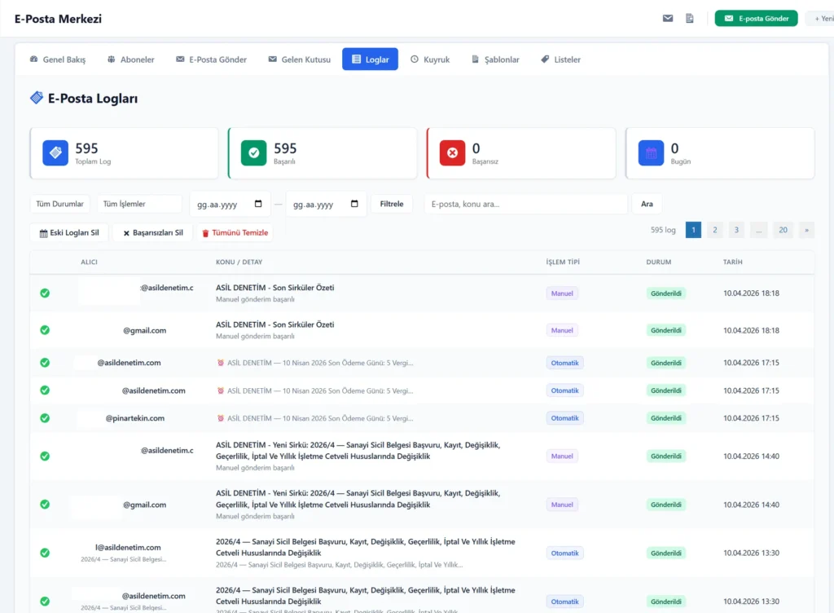
Task: Click the blue Bugün calendar card icon
Action: [x=651, y=153]
